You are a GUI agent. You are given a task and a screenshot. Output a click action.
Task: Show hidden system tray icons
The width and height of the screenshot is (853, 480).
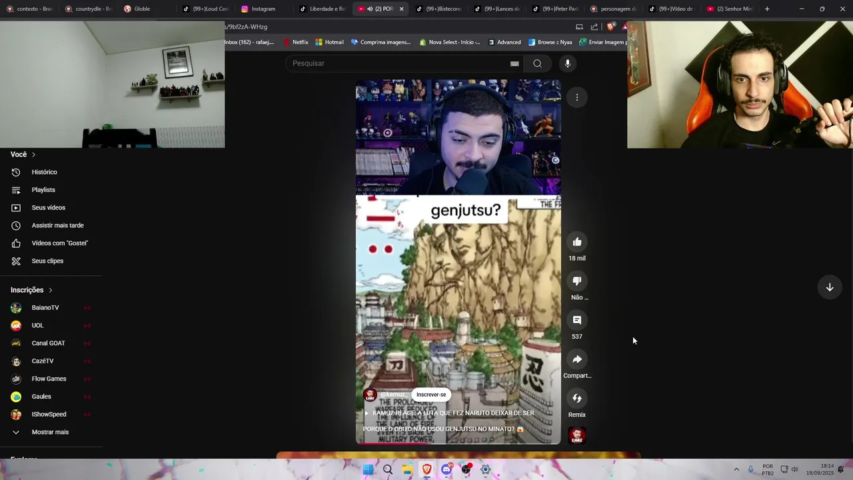736,469
